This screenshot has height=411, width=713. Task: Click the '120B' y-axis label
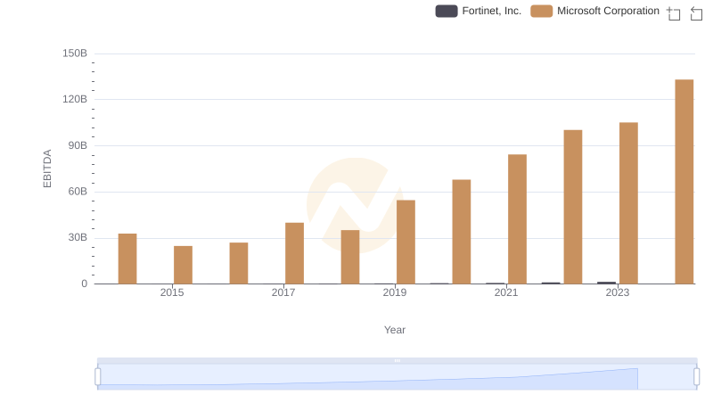click(75, 99)
